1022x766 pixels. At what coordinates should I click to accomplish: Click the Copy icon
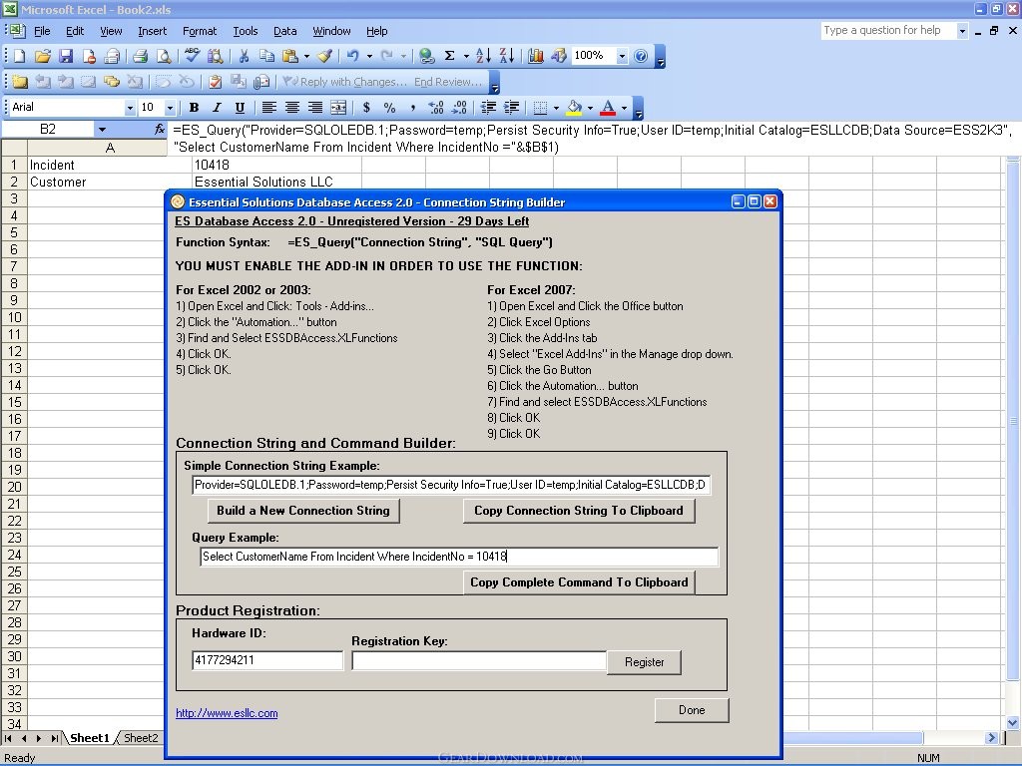tap(266, 57)
